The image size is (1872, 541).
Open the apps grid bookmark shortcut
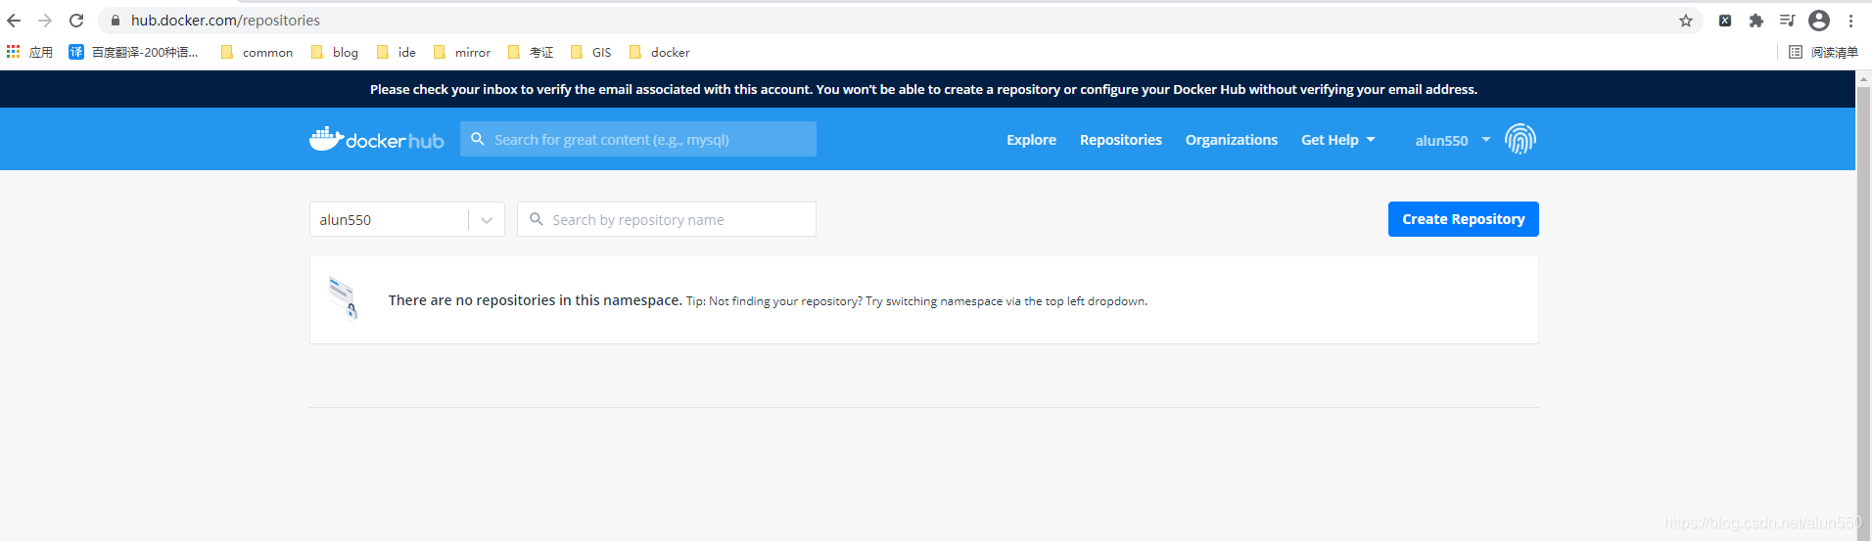(29, 52)
